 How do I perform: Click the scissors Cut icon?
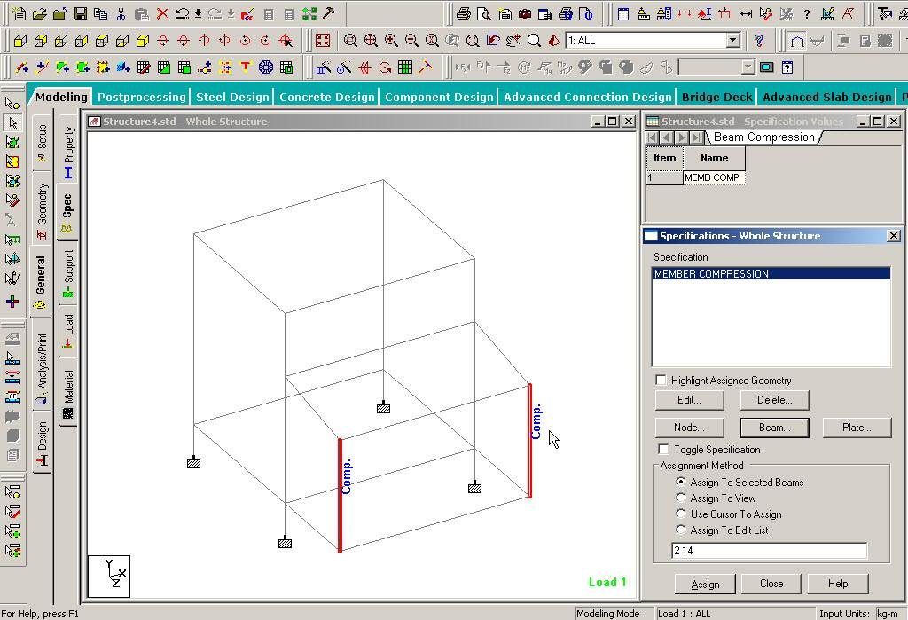click(x=121, y=13)
